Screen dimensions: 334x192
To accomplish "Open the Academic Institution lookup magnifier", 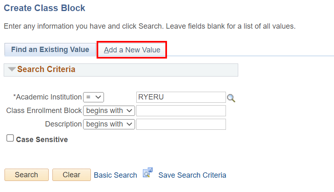I will coord(231,98).
